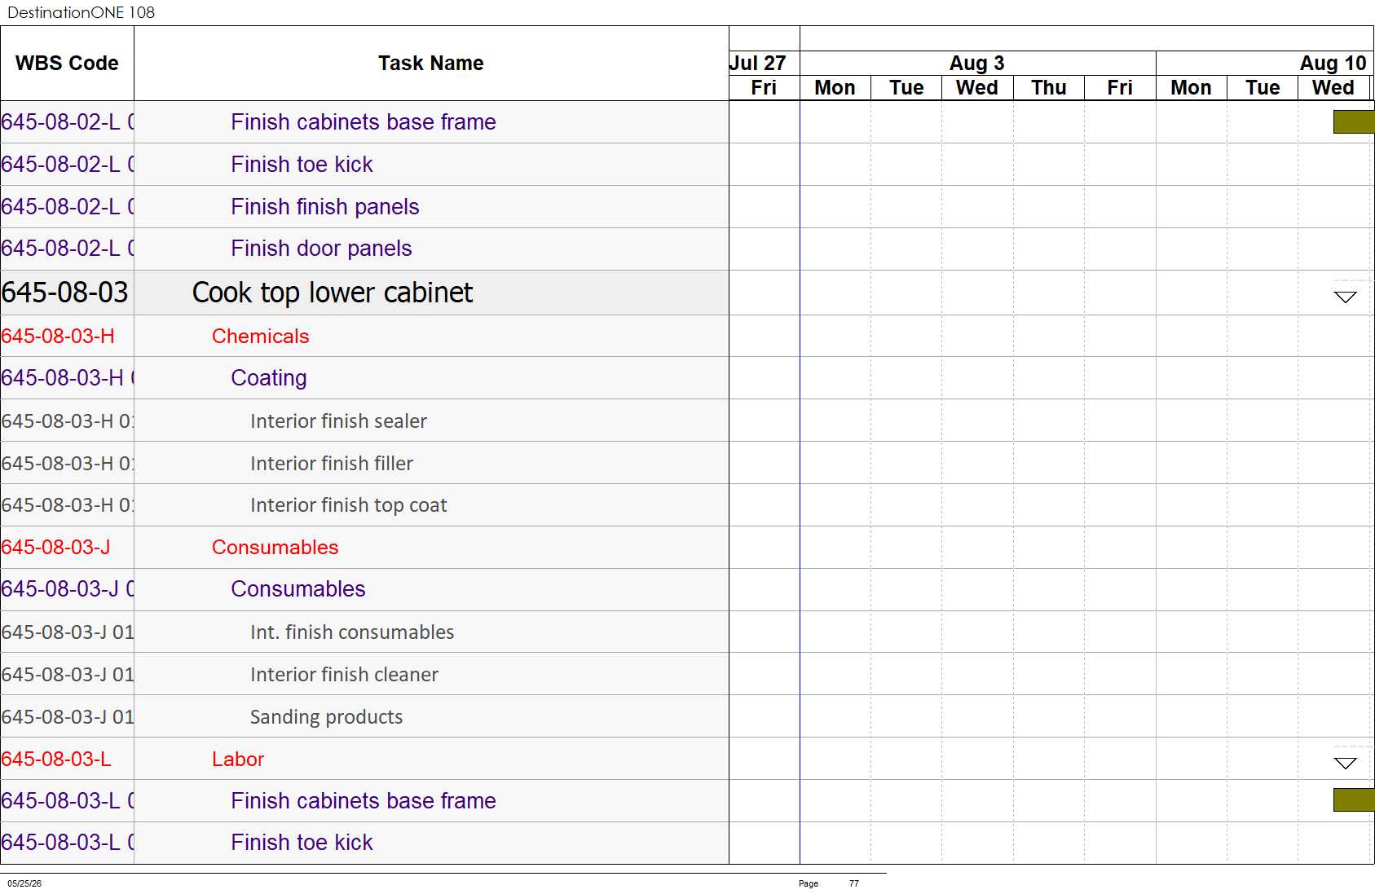This screenshot has width=1375, height=894.
Task: Click the Cook top lower cabinet summary marker
Action: point(1345,297)
